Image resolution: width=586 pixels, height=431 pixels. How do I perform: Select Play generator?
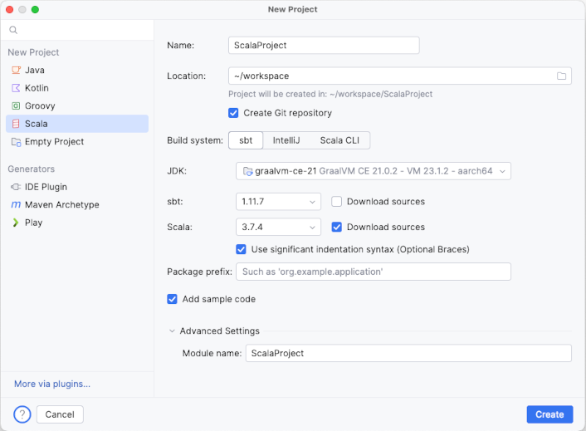tap(77, 223)
